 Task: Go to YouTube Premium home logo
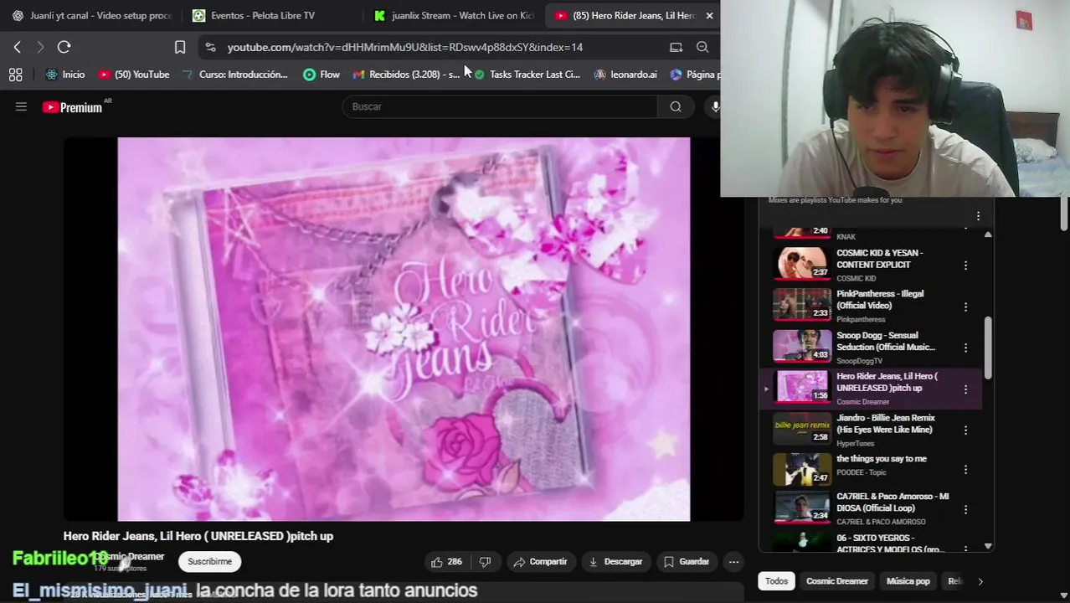(x=72, y=107)
